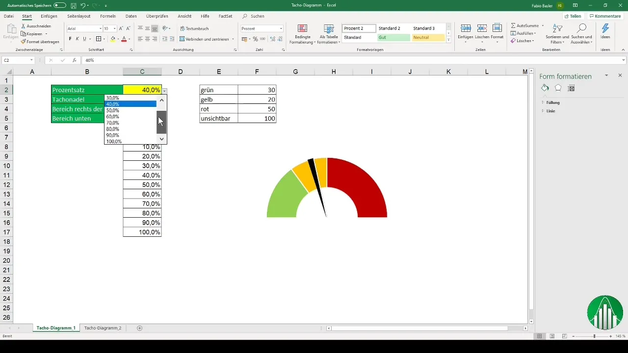628x353 pixels.
Task: Center text horizontally
Action: (148, 39)
